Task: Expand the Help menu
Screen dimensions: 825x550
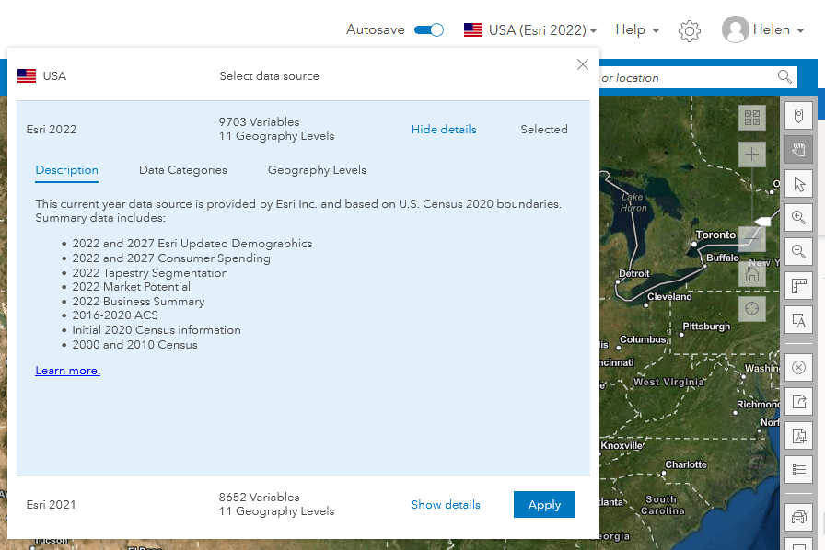Action: 636,29
